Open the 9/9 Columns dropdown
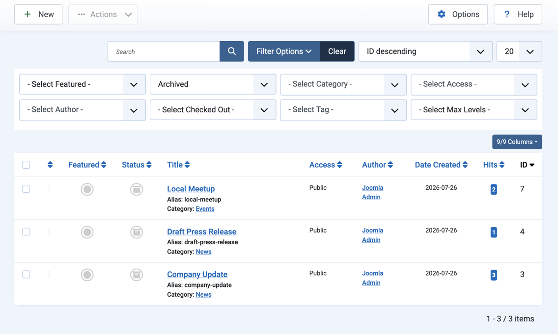559x334 pixels. (517, 142)
